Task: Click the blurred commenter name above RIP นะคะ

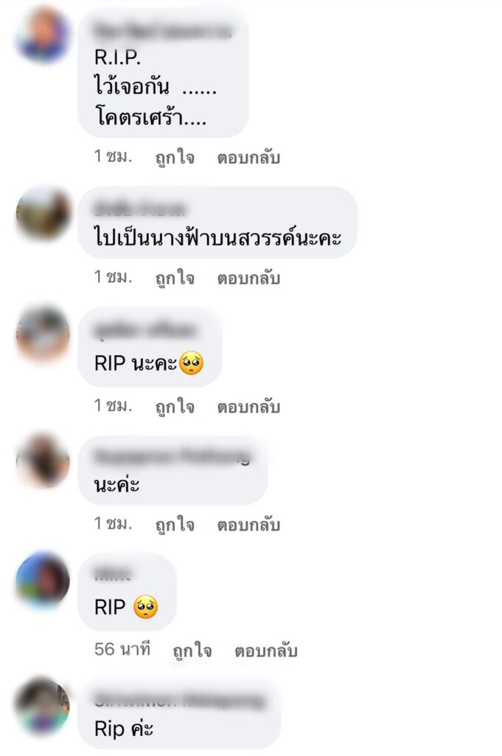Action: (x=144, y=331)
